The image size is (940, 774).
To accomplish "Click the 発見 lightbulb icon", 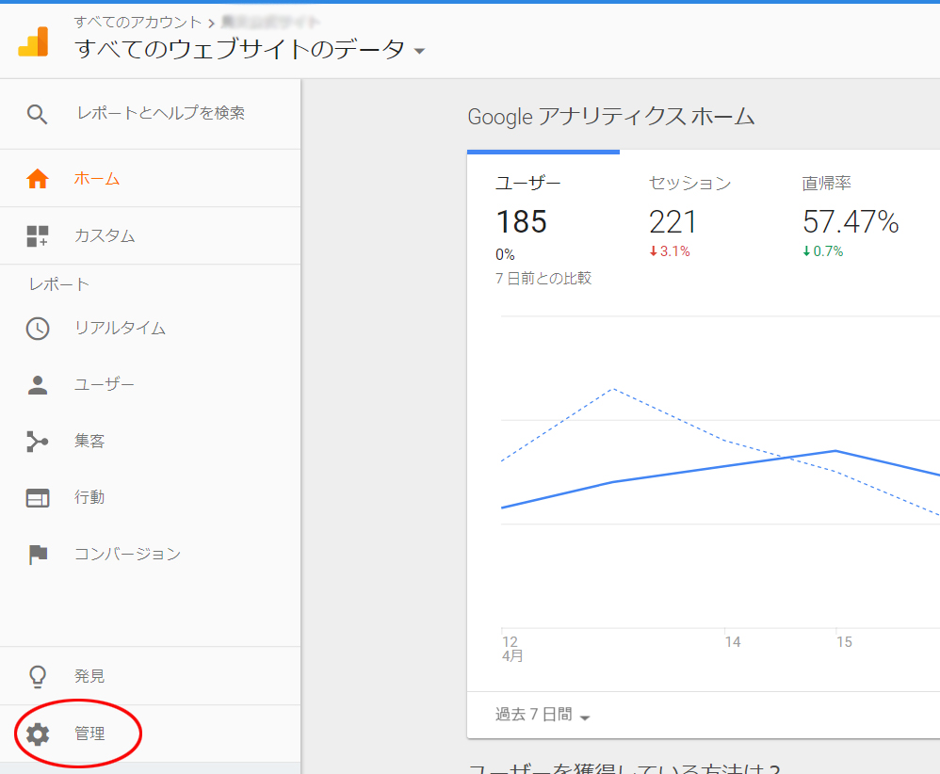I will tap(38, 676).
